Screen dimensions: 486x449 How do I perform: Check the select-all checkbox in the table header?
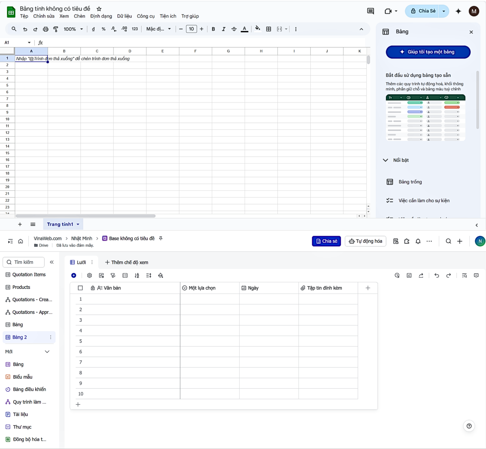80,288
